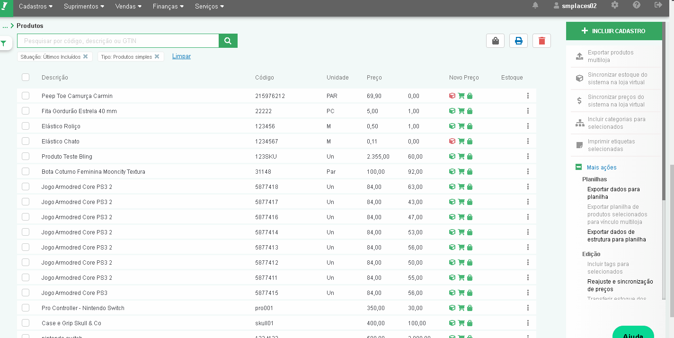Viewport: 674px width, 338px height.
Task: Click the Ajuda help button
Action: pyautogui.click(x=633, y=333)
